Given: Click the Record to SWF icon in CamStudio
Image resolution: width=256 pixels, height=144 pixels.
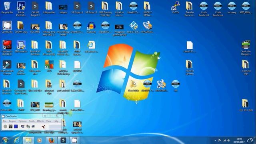Looking at the screenshot, I should coord(33,126).
